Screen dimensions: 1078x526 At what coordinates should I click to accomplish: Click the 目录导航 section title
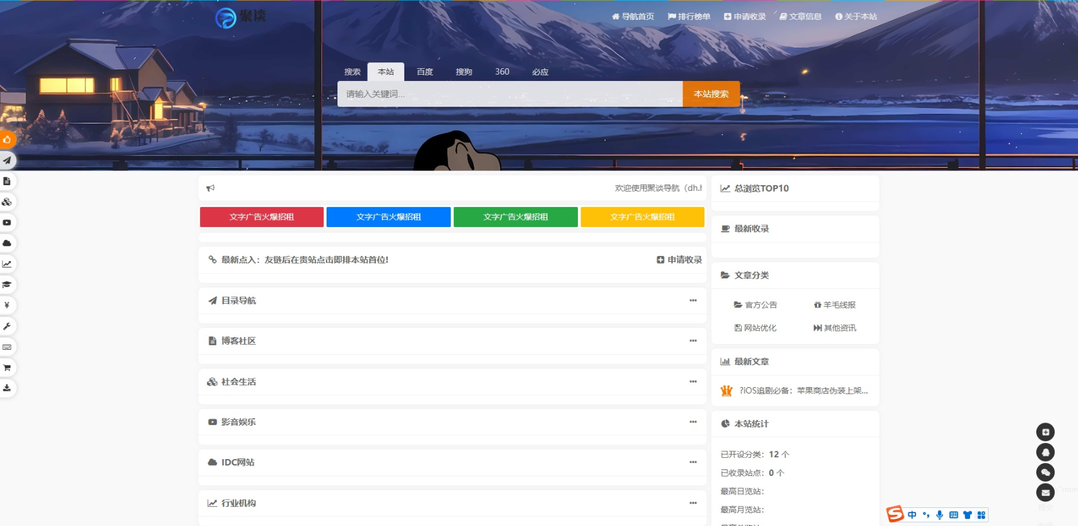click(x=238, y=300)
